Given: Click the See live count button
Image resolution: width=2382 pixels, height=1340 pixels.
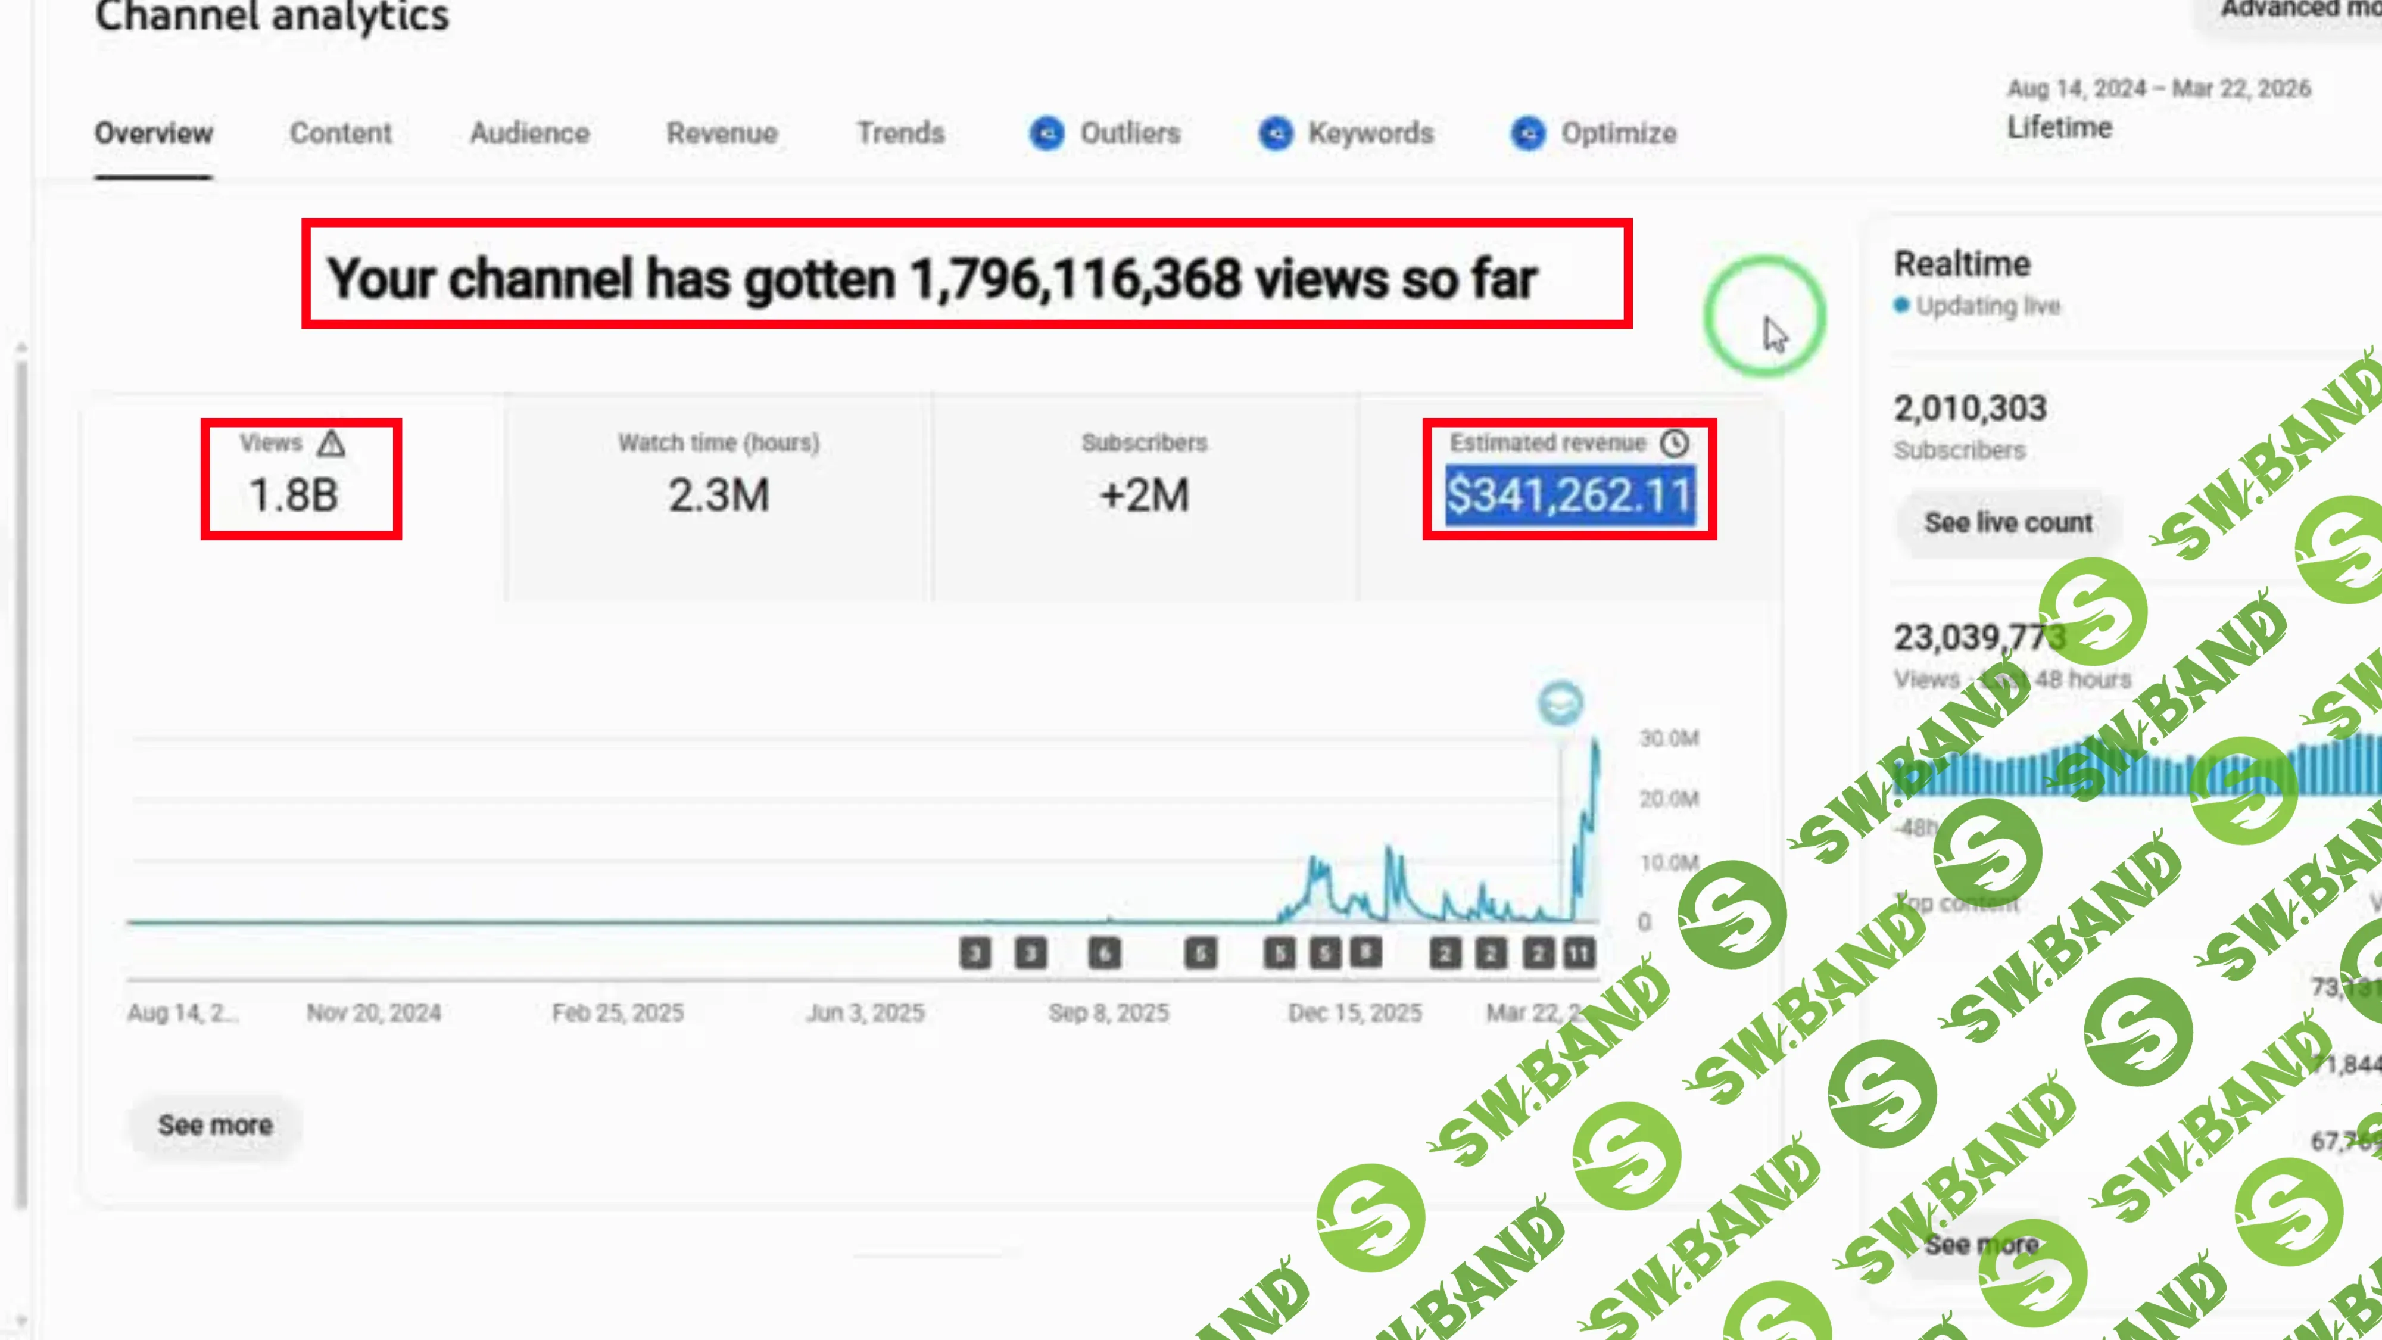Looking at the screenshot, I should pyautogui.click(x=2007, y=522).
